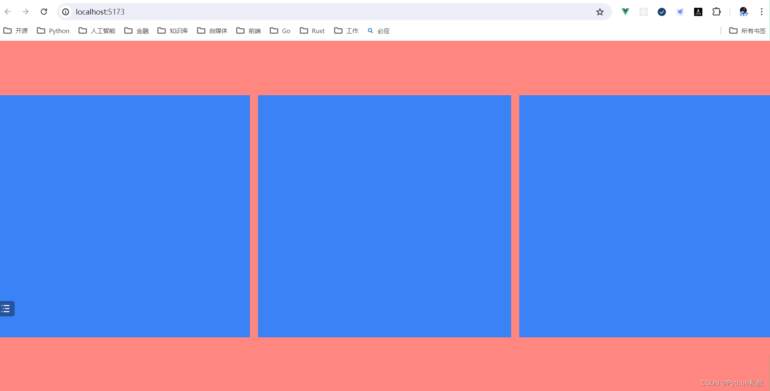Open the Go bookmark folder
Image resolution: width=770 pixels, height=391 pixels.
[280, 31]
